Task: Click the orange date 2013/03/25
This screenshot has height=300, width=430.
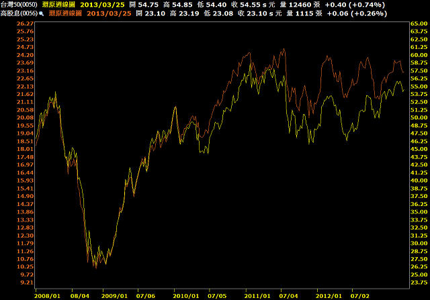Action: pos(109,13)
